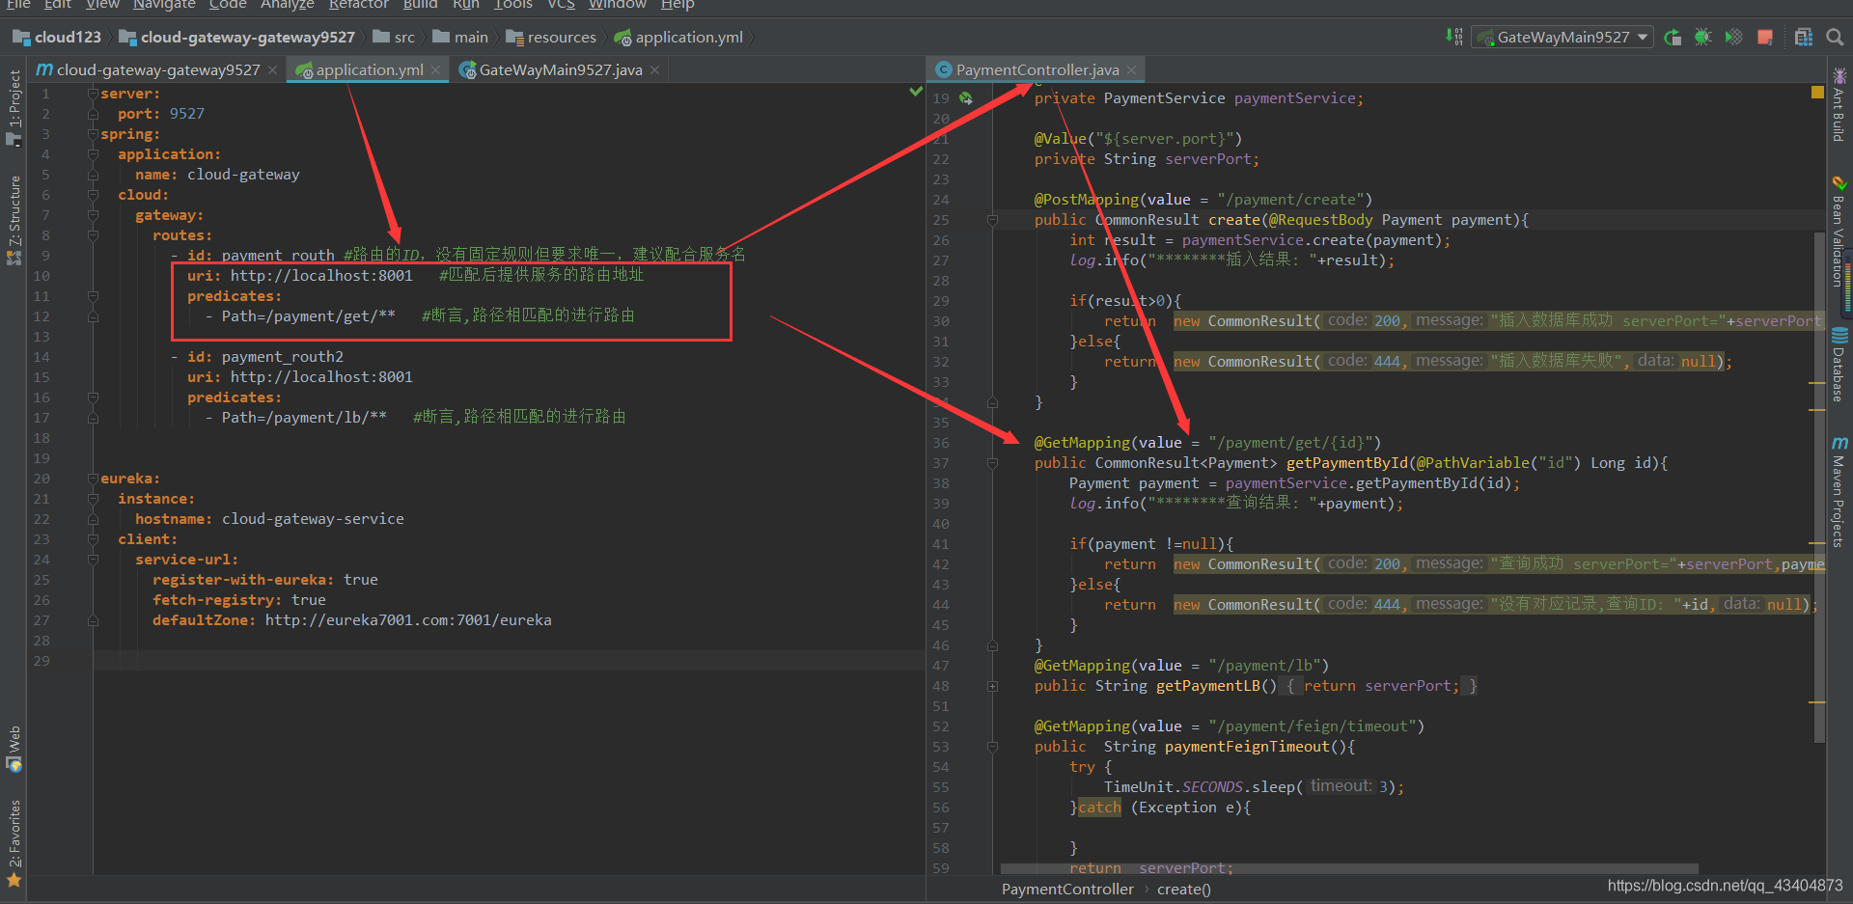The width and height of the screenshot is (1853, 904).
Task: Collapse the cloud: block at line 6
Action: (x=93, y=195)
